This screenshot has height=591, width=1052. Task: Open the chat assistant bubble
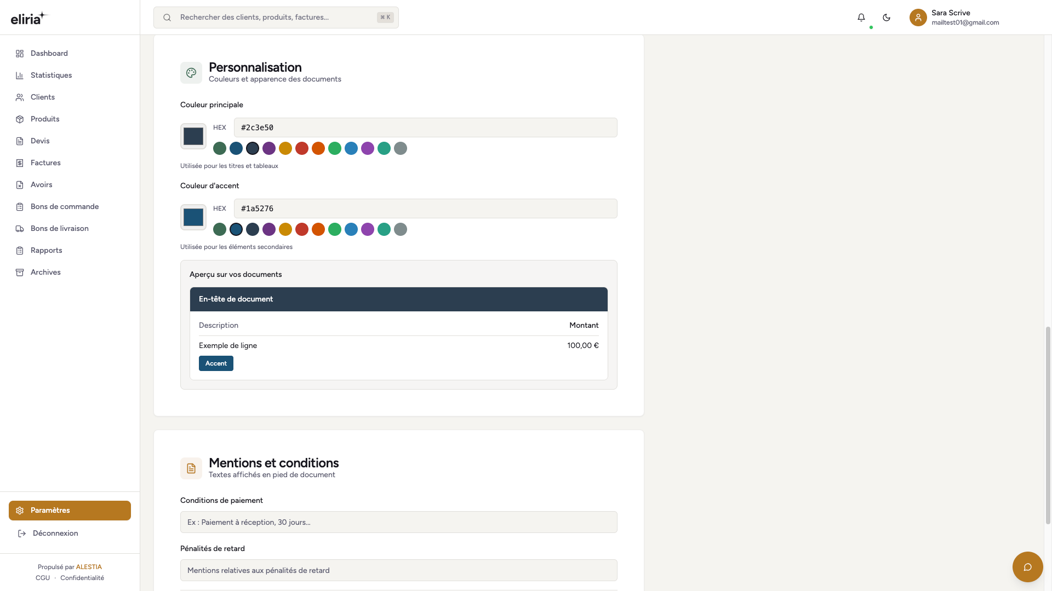tap(1028, 567)
